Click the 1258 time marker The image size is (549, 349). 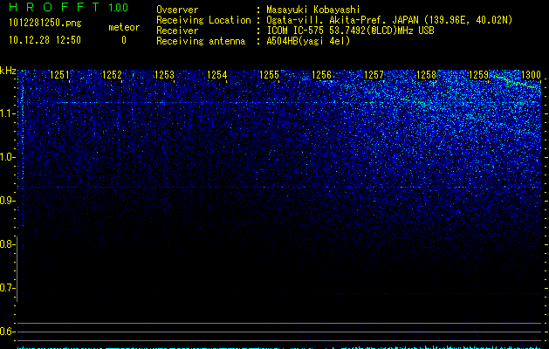click(x=427, y=75)
